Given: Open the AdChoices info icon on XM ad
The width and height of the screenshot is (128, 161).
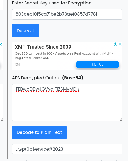Looking at the screenshot, I should pyautogui.click(x=116, y=44).
